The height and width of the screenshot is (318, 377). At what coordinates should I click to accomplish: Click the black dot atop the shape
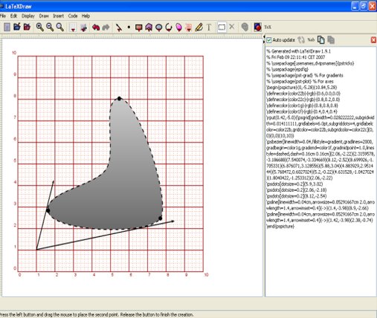coord(119,99)
